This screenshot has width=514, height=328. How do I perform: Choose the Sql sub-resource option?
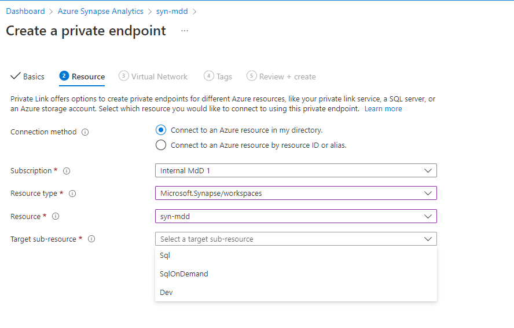[x=165, y=255]
